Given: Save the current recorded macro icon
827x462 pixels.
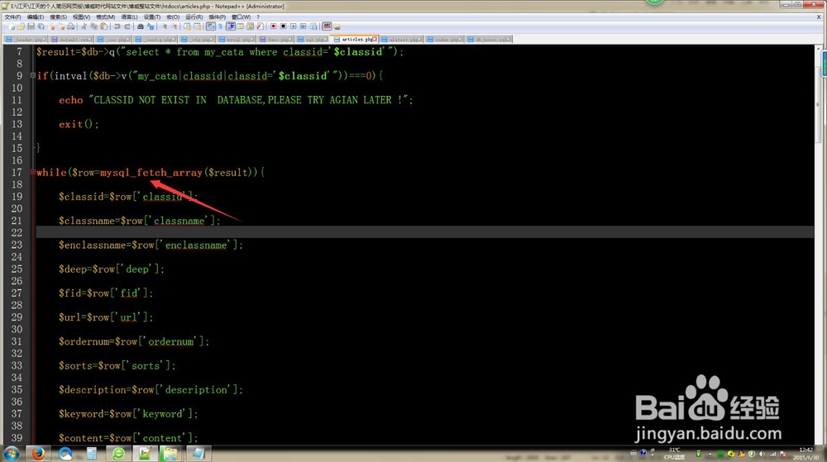Looking at the screenshot, I should (313, 26).
